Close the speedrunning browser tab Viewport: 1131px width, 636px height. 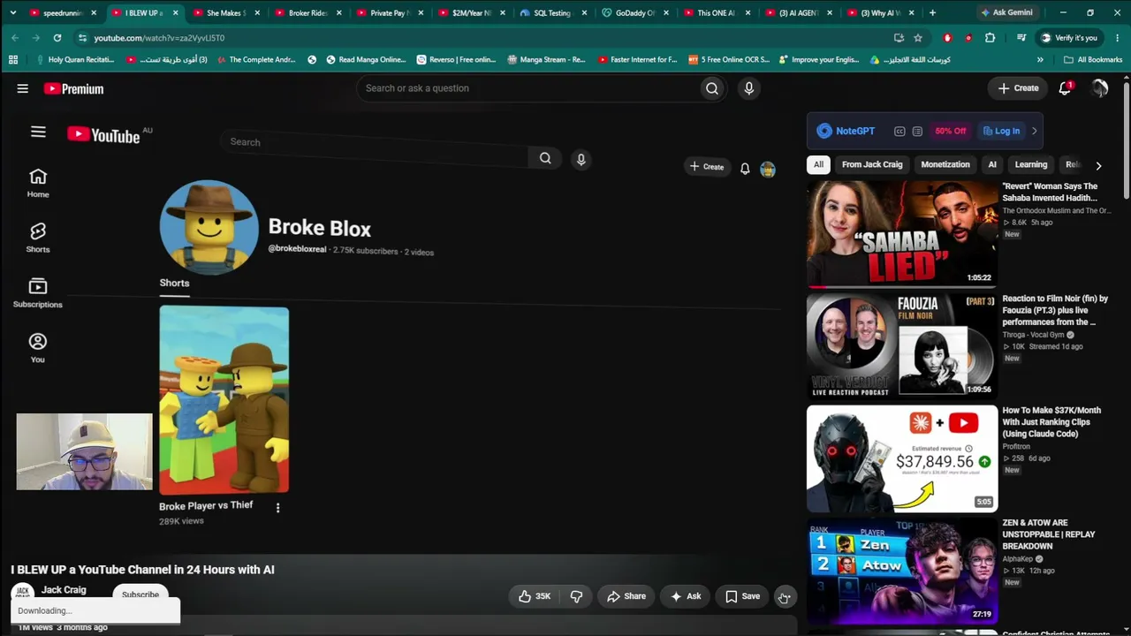(94, 13)
